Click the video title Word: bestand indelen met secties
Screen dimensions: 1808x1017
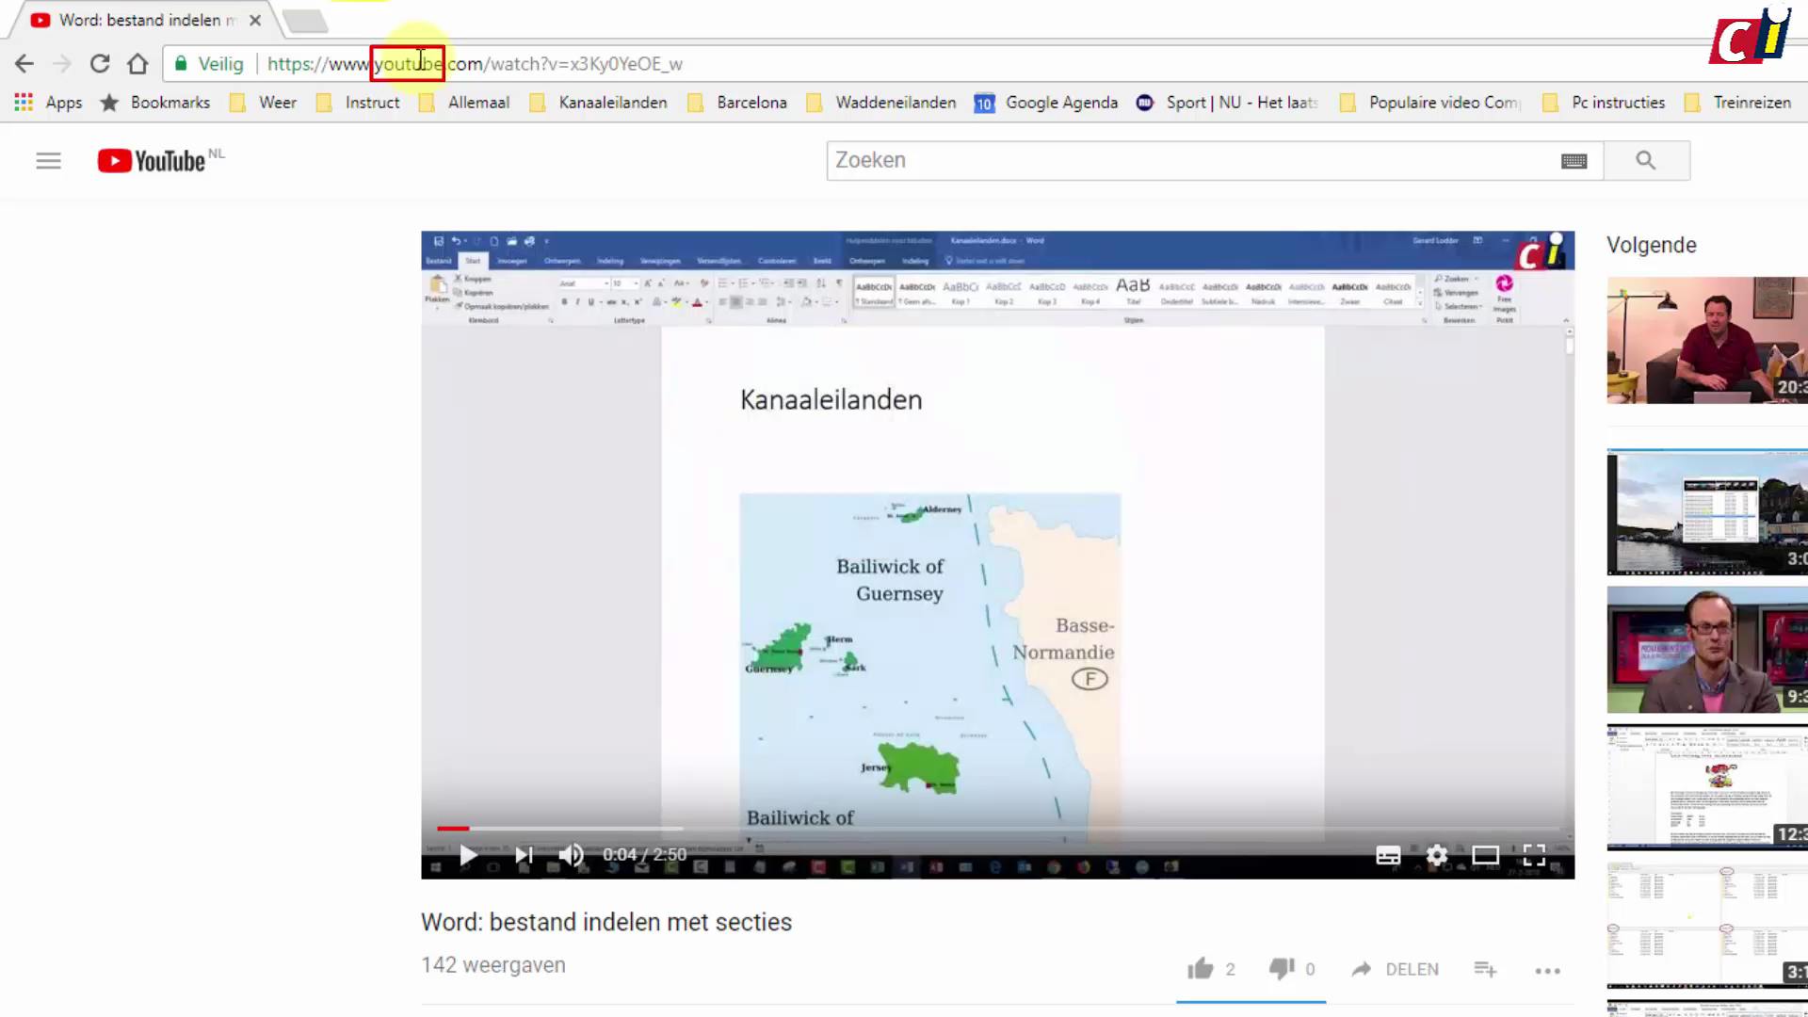click(x=606, y=922)
